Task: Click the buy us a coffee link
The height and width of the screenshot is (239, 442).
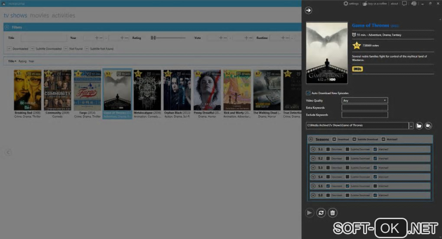Action: (x=377, y=3)
